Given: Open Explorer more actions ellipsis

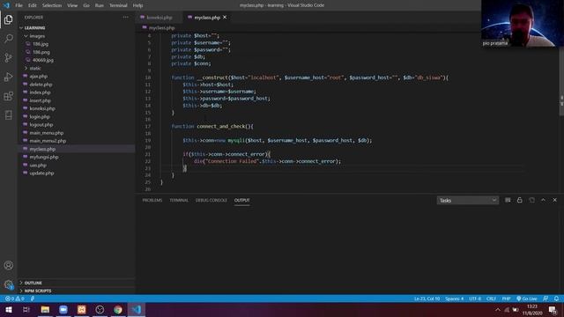Looking at the screenshot, I should click(x=125, y=18).
